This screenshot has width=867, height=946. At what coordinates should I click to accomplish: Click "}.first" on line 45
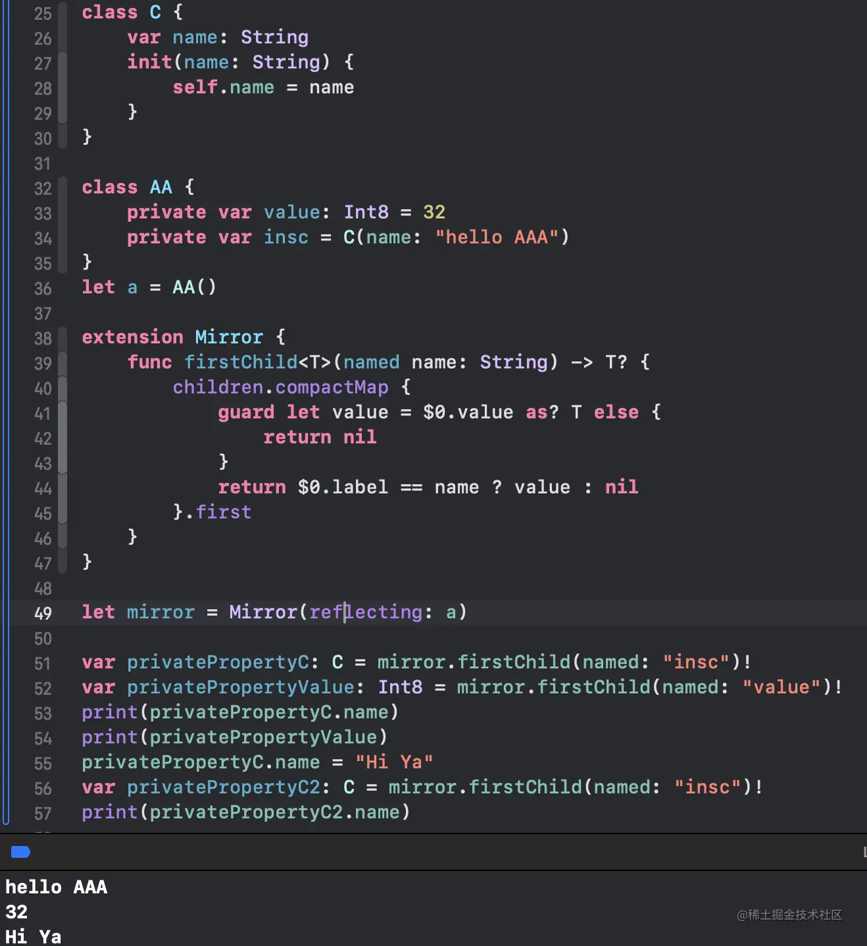(x=212, y=512)
